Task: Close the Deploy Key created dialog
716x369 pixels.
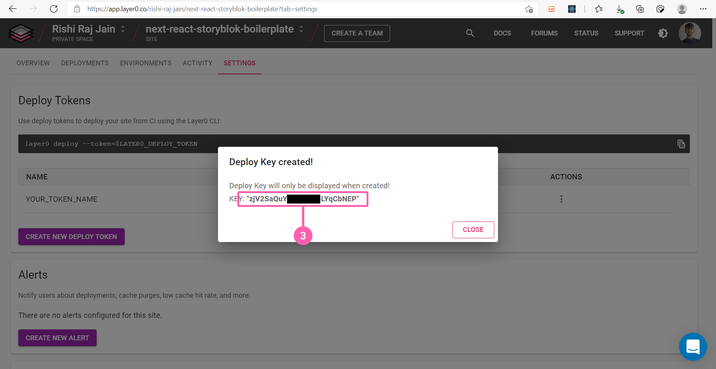Action: (473, 230)
